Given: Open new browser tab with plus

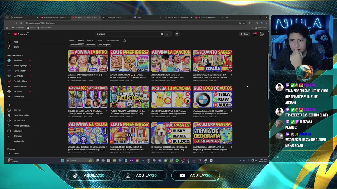Looking at the screenshot, I should (227, 17).
